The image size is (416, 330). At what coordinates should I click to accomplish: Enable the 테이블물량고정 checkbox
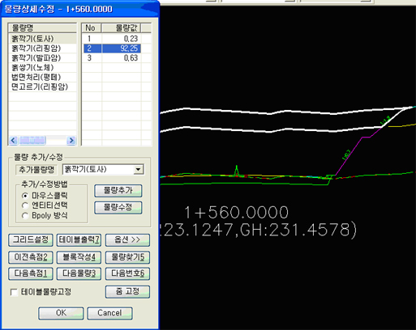pyautogui.click(x=14, y=292)
